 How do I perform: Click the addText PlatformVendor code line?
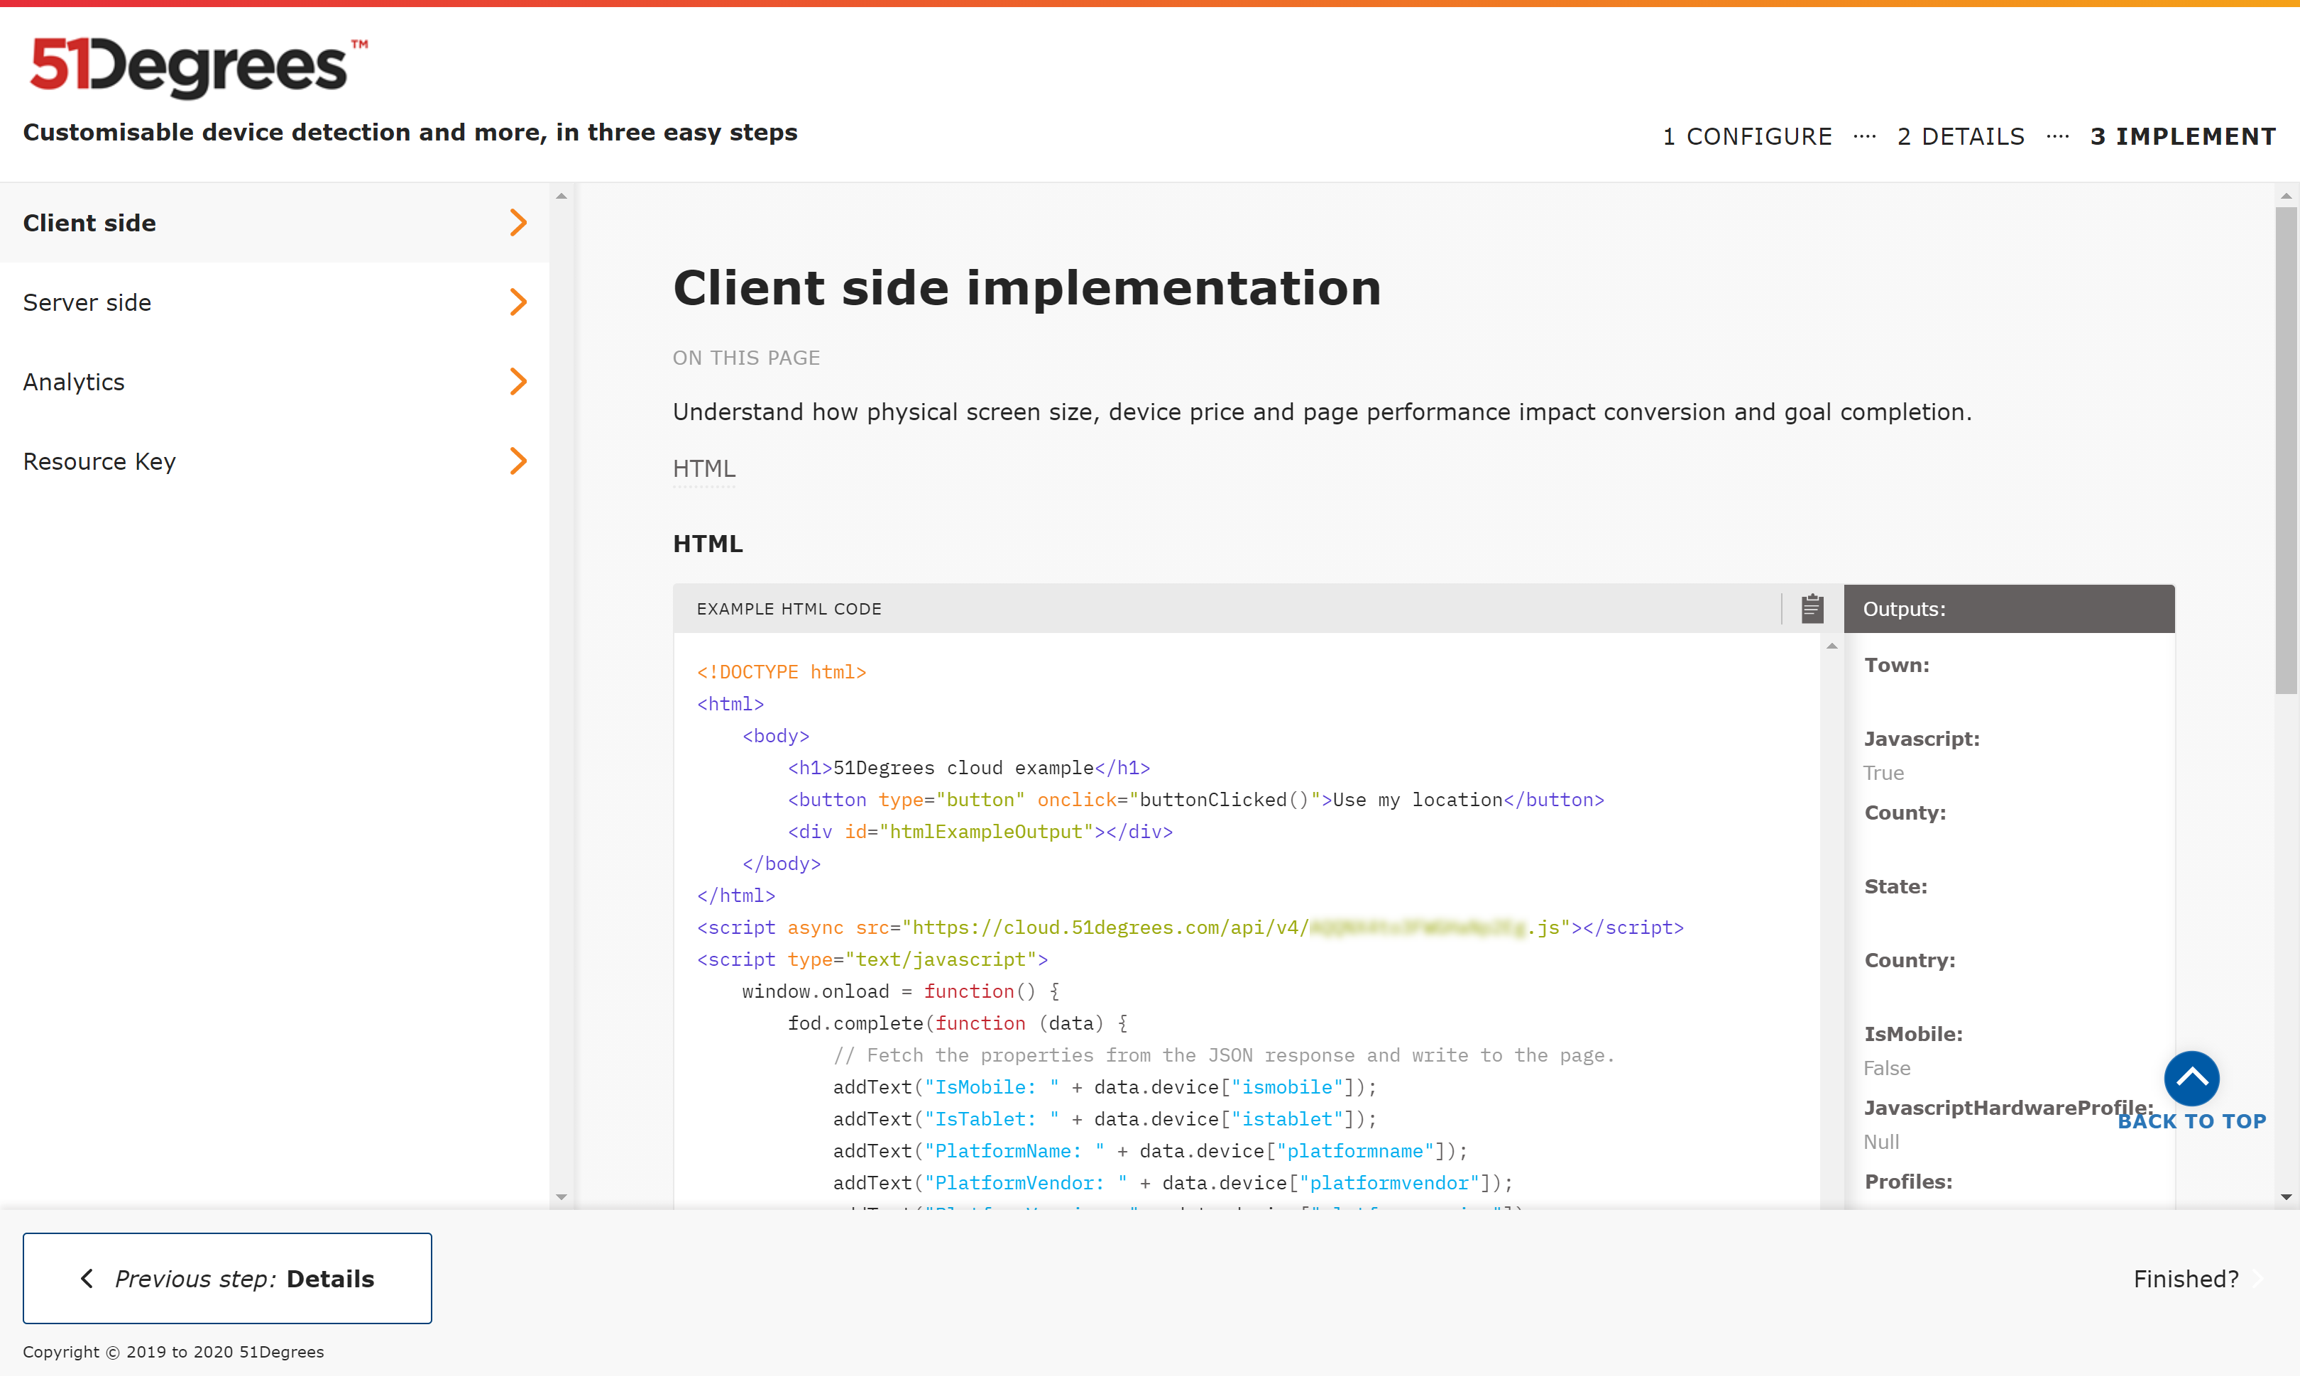[1173, 1183]
